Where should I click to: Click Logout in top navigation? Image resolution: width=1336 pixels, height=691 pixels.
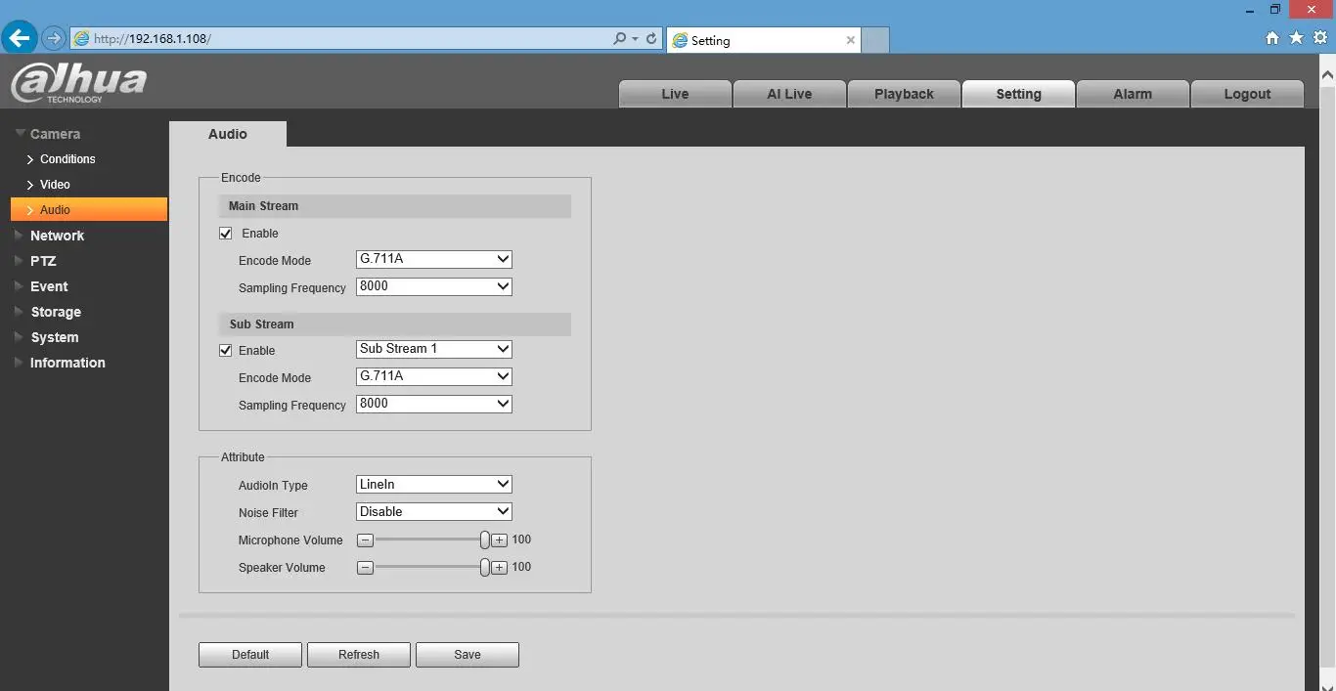pos(1247,94)
